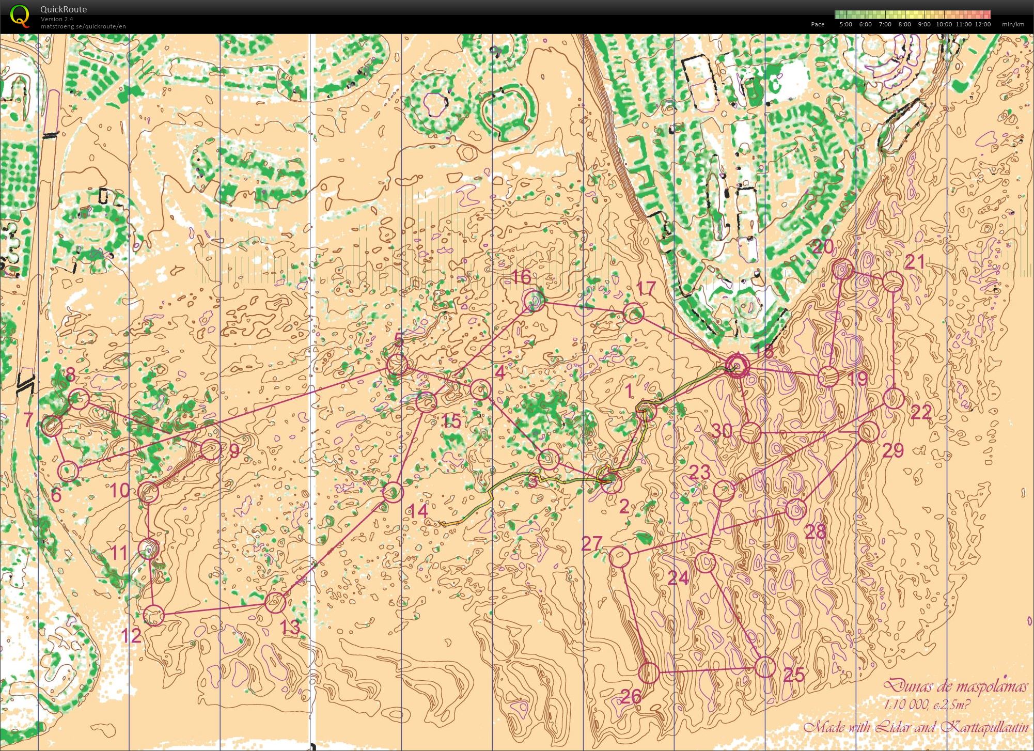1034x751 pixels.
Task: Click the min/km unit label
Action: tap(1013, 24)
